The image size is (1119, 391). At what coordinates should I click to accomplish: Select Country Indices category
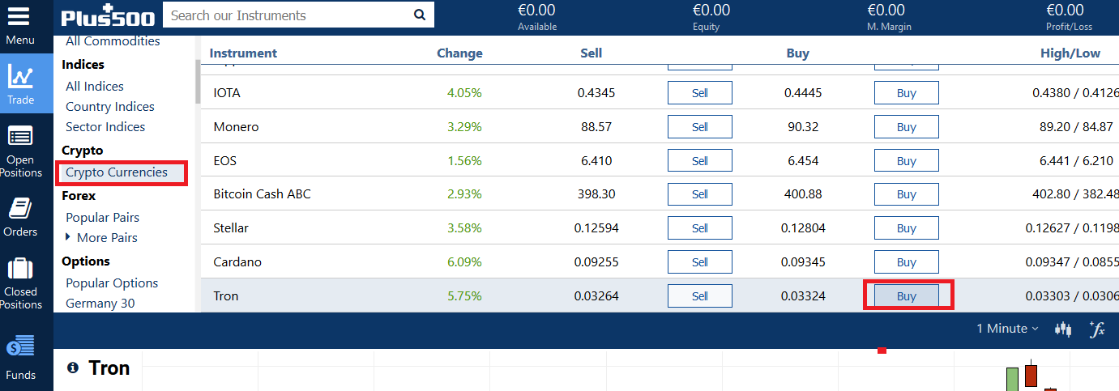click(110, 107)
